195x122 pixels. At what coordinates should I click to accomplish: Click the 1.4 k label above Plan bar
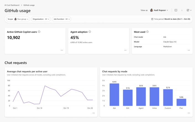click(181, 97)
